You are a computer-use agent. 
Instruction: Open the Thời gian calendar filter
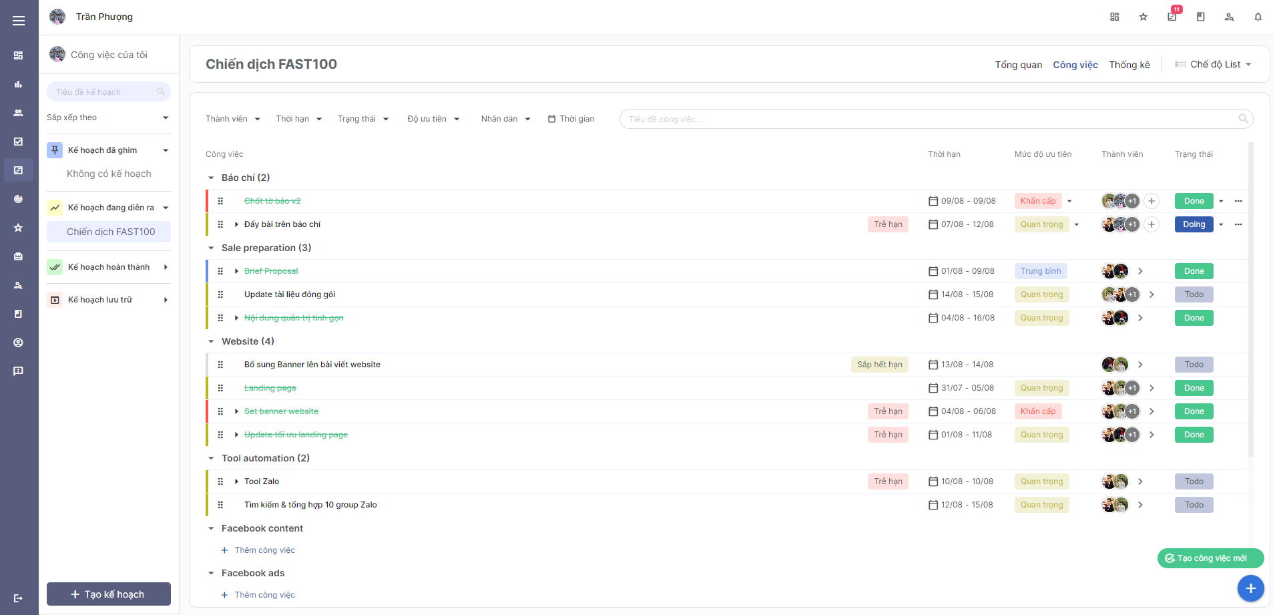pyautogui.click(x=571, y=119)
